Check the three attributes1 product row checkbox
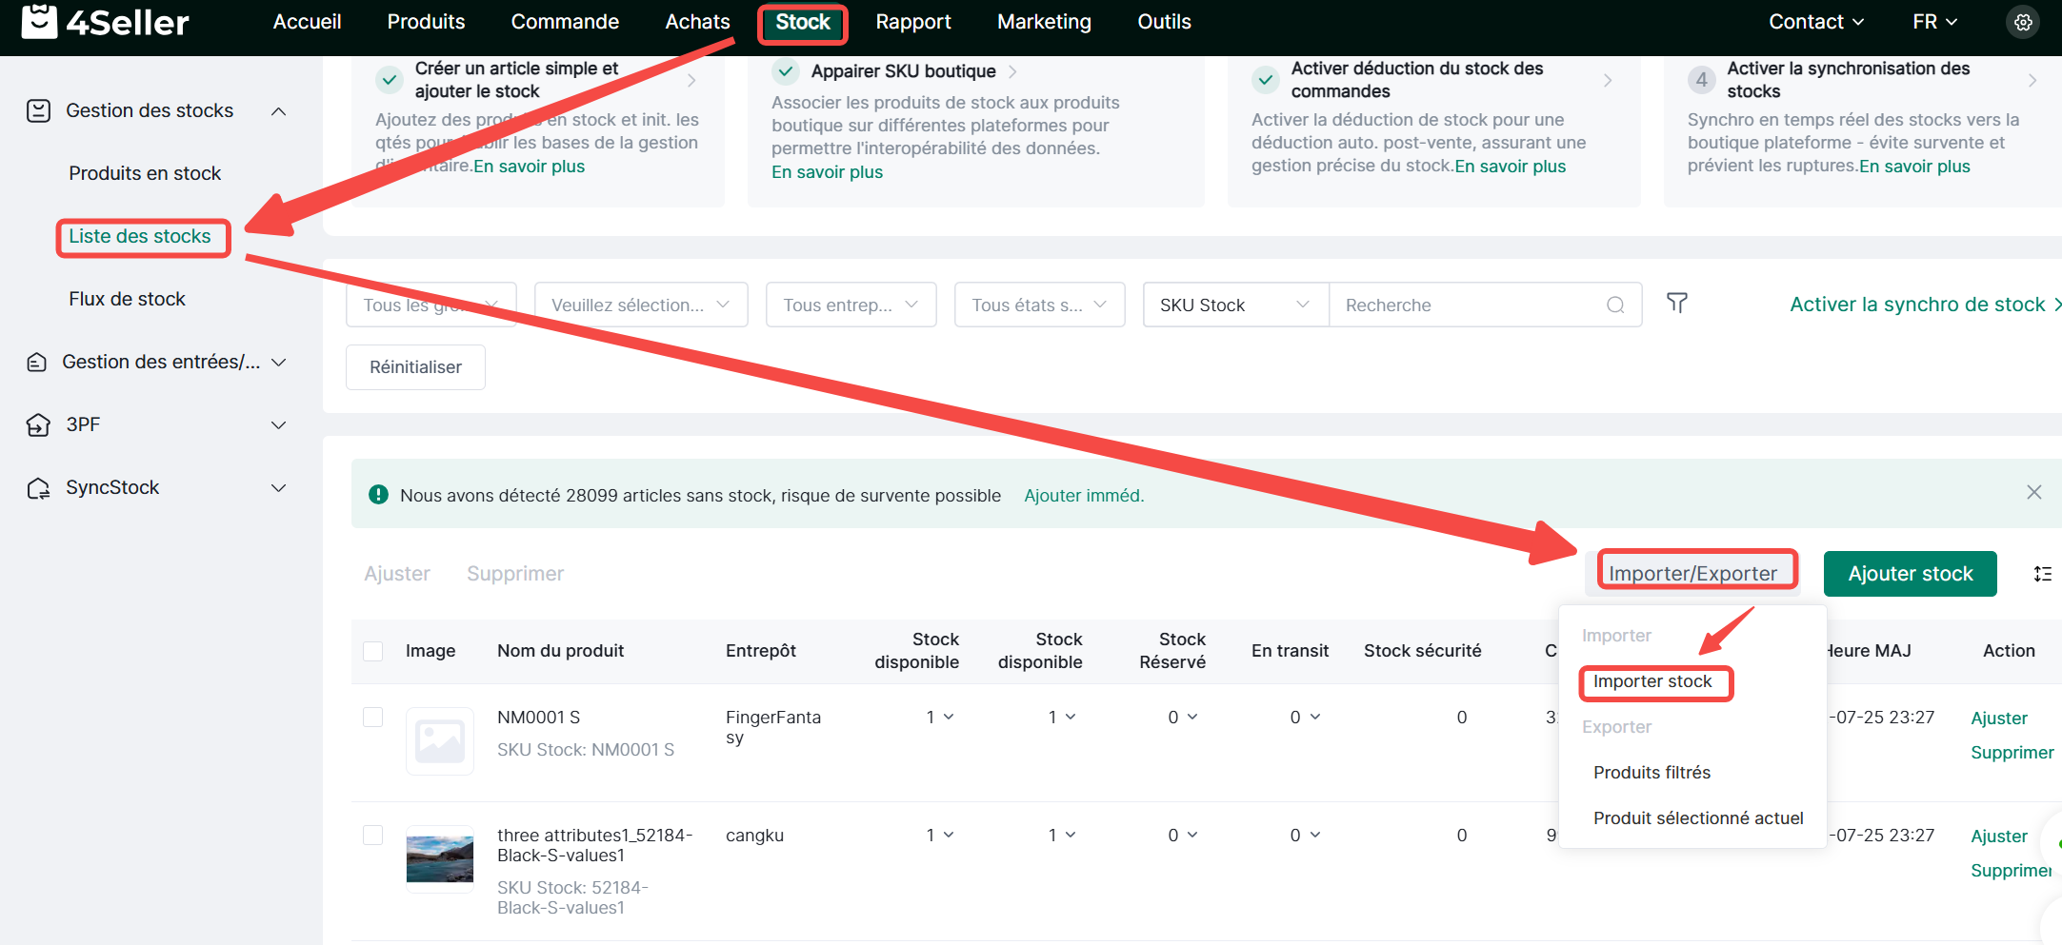 (373, 835)
